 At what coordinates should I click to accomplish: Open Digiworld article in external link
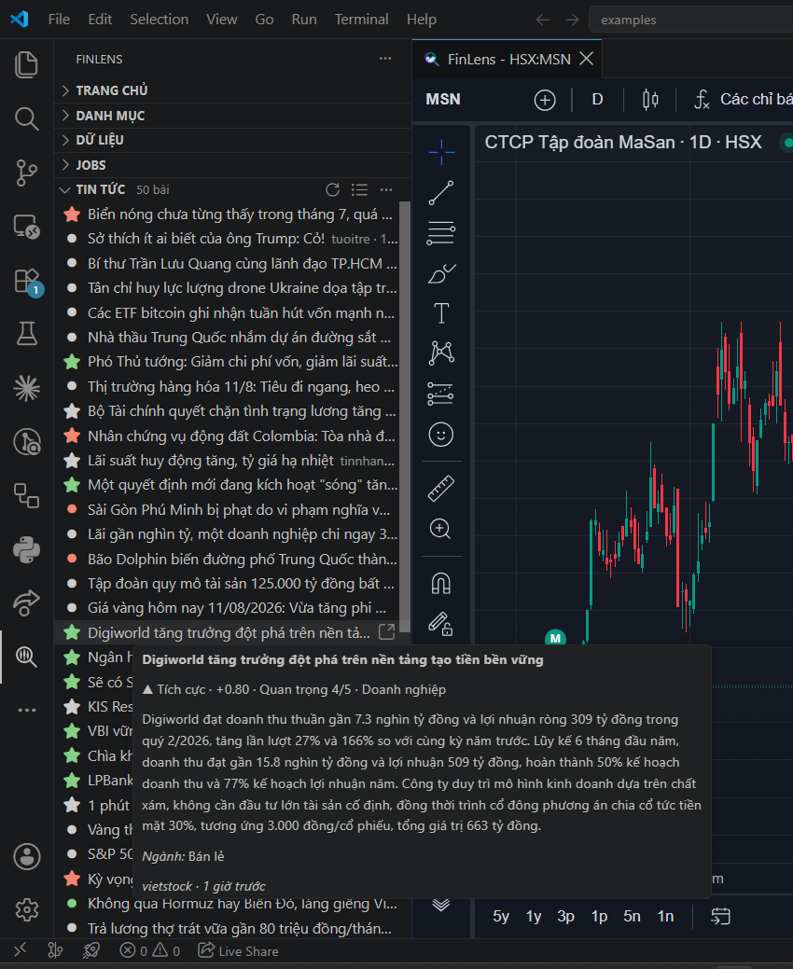pyautogui.click(x=386, y=631)
